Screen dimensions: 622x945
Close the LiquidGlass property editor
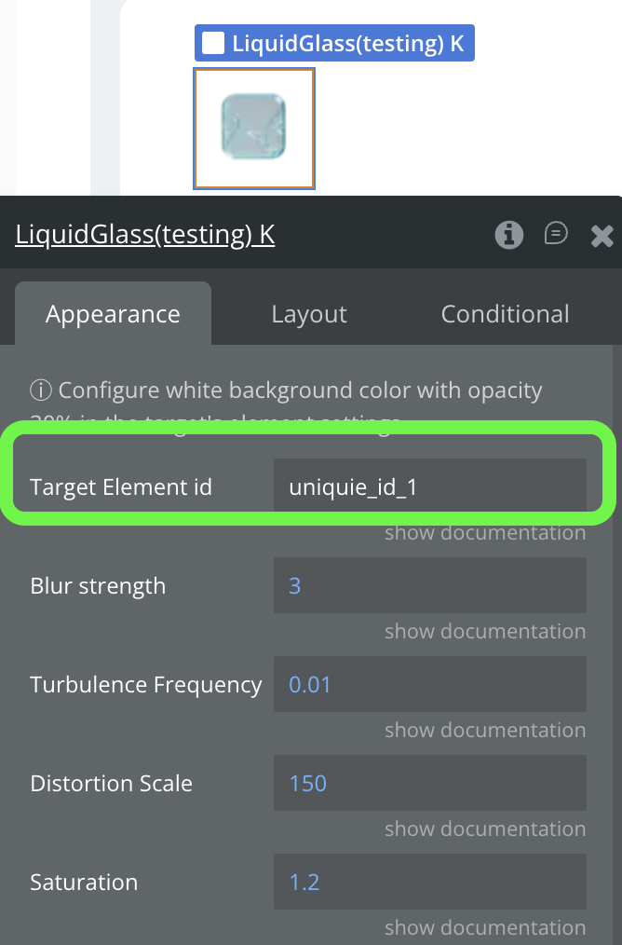click(x=602, y=236)
